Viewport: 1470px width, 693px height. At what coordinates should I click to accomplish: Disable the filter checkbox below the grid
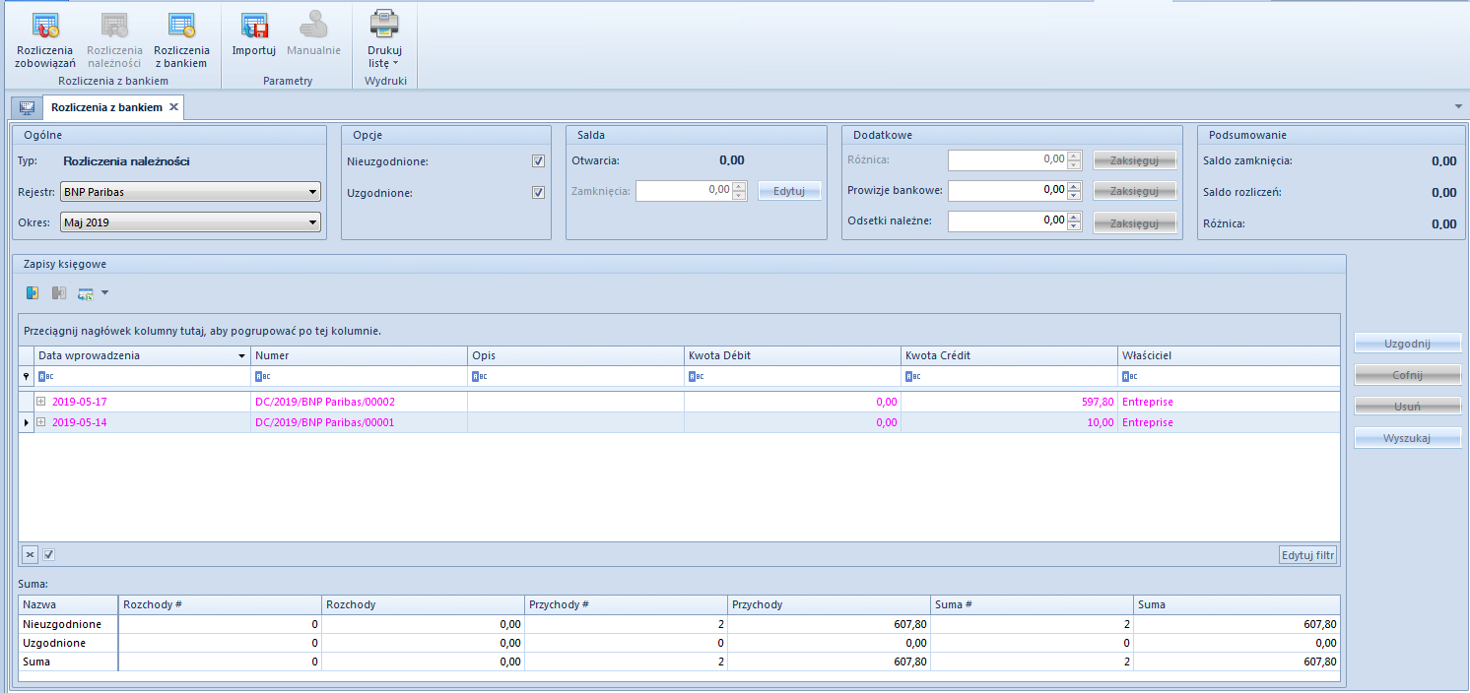pyautogui.click(x=49, y=555)
